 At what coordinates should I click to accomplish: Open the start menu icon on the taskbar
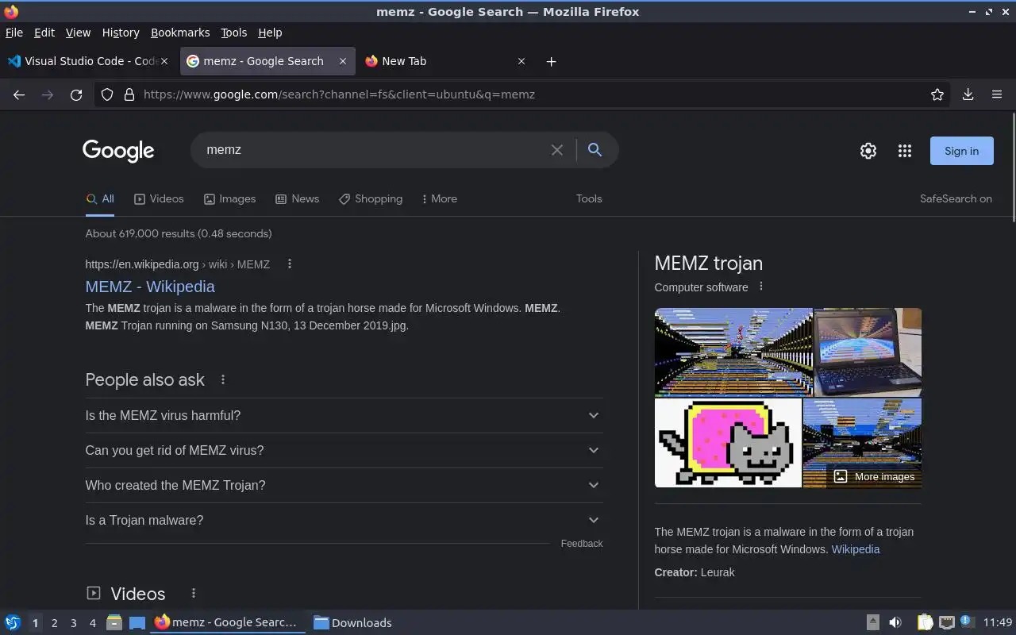[x=13, y=622]
